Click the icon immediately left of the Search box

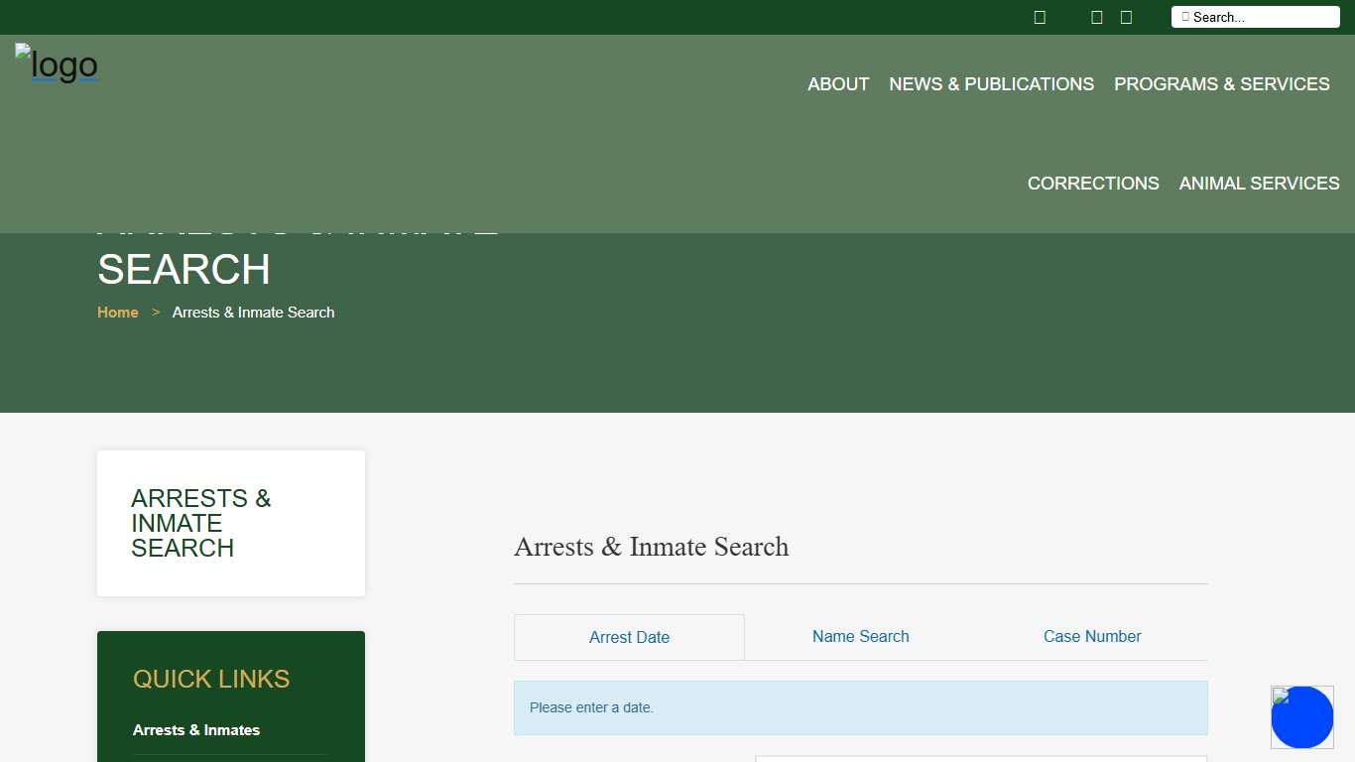pos(1126,17)
